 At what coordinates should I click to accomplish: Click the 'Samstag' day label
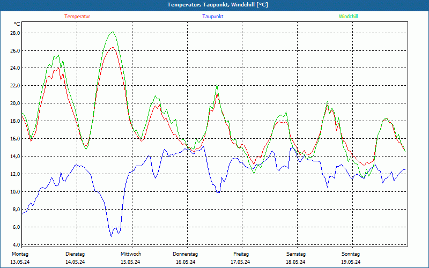[296, 254]
